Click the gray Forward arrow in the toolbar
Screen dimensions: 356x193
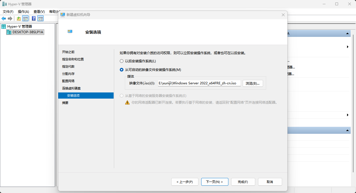point(10,18)
